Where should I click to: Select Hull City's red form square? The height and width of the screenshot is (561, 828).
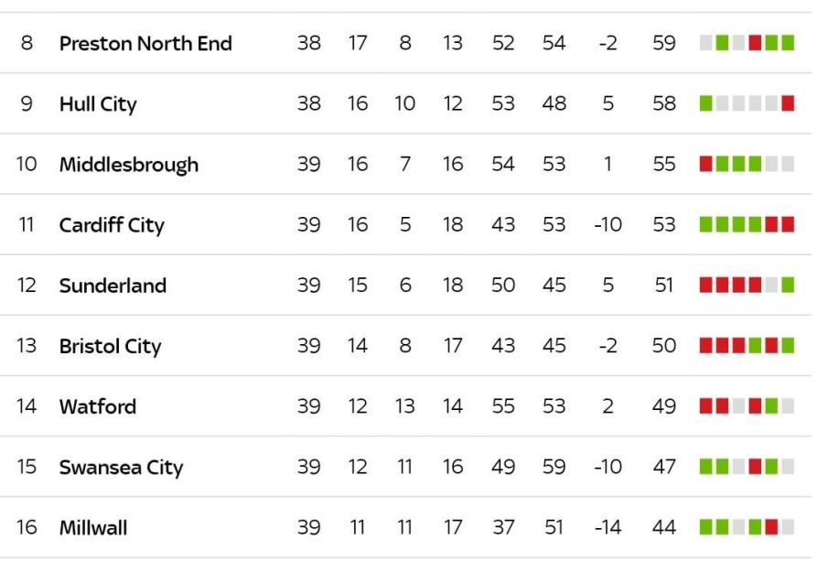click(x=788, y=103)
